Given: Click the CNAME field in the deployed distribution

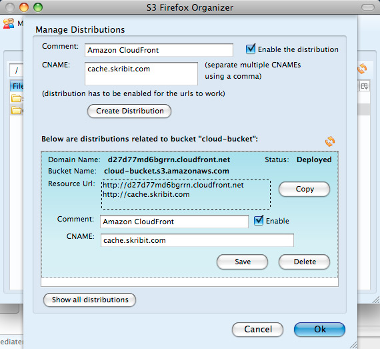Looking at the screenshot, I should [x=197, y=240].
